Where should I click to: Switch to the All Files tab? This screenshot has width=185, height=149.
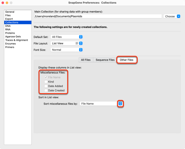click(x=86, y=60)
